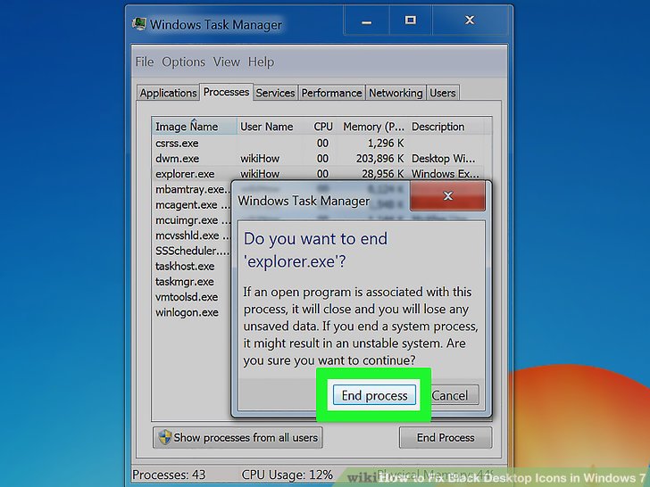Click the shield icon on Show processes button

(x=164, y=437)
